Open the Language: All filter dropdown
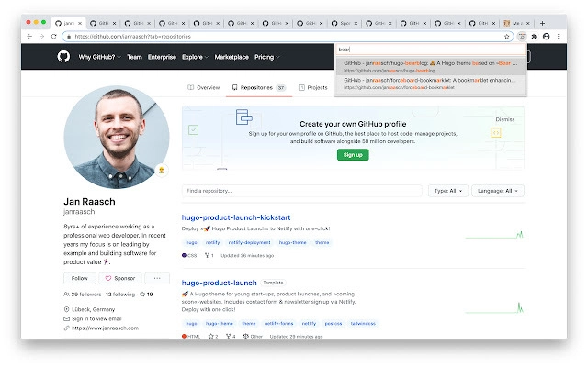 [498, 191]
